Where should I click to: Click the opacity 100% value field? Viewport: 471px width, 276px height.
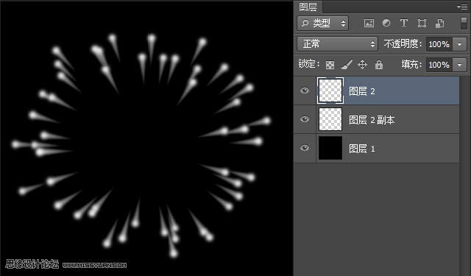pos(439,44)
